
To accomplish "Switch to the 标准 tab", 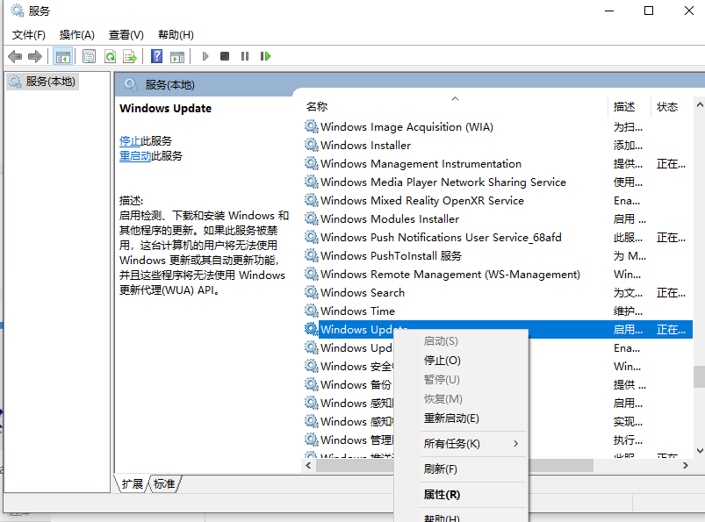I will (164, 484).
